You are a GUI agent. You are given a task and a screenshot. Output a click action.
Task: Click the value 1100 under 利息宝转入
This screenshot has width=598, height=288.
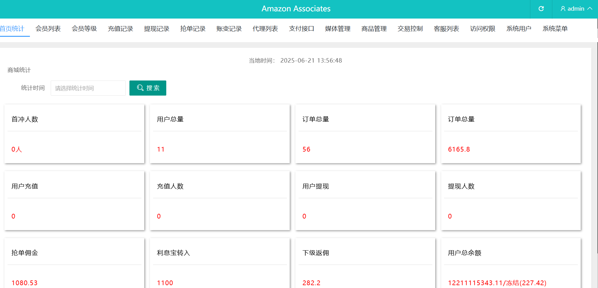(165, 283)
